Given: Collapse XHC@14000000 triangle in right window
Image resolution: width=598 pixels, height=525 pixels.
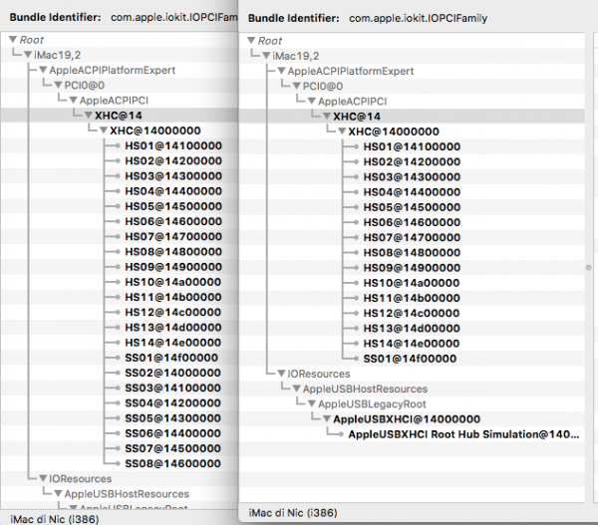Looking at the screenshot, I should point(342,131).
